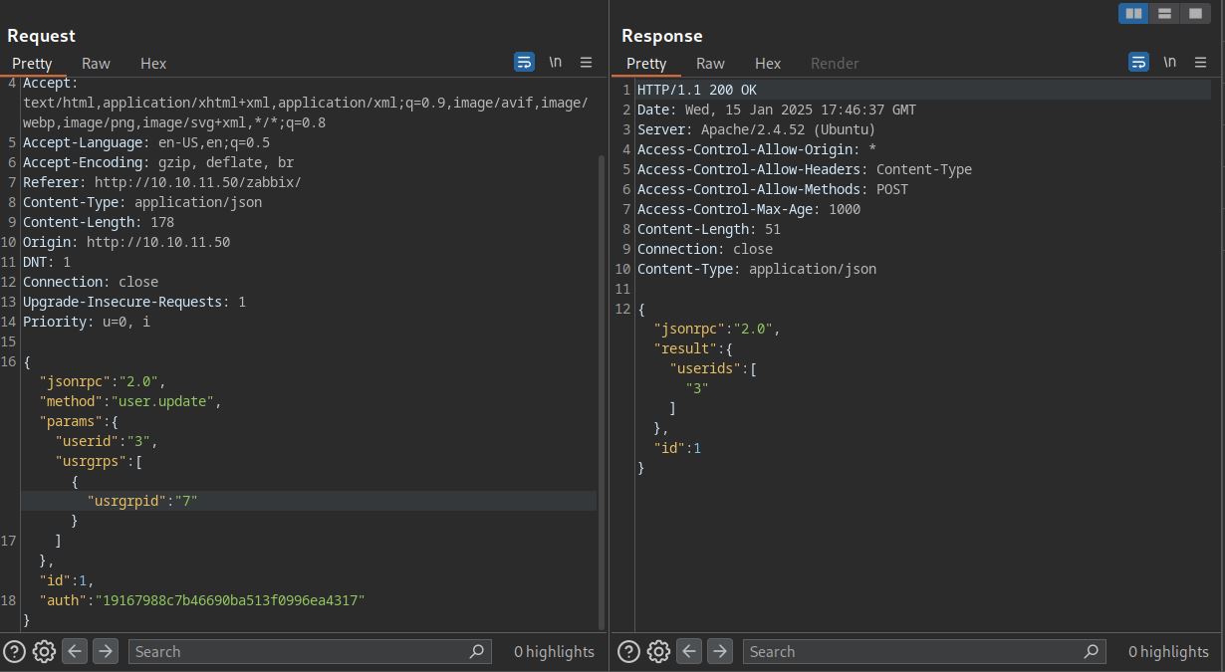
Task: Click the Request panel vertical scrollbar
Action: click(x=601, y=388)
